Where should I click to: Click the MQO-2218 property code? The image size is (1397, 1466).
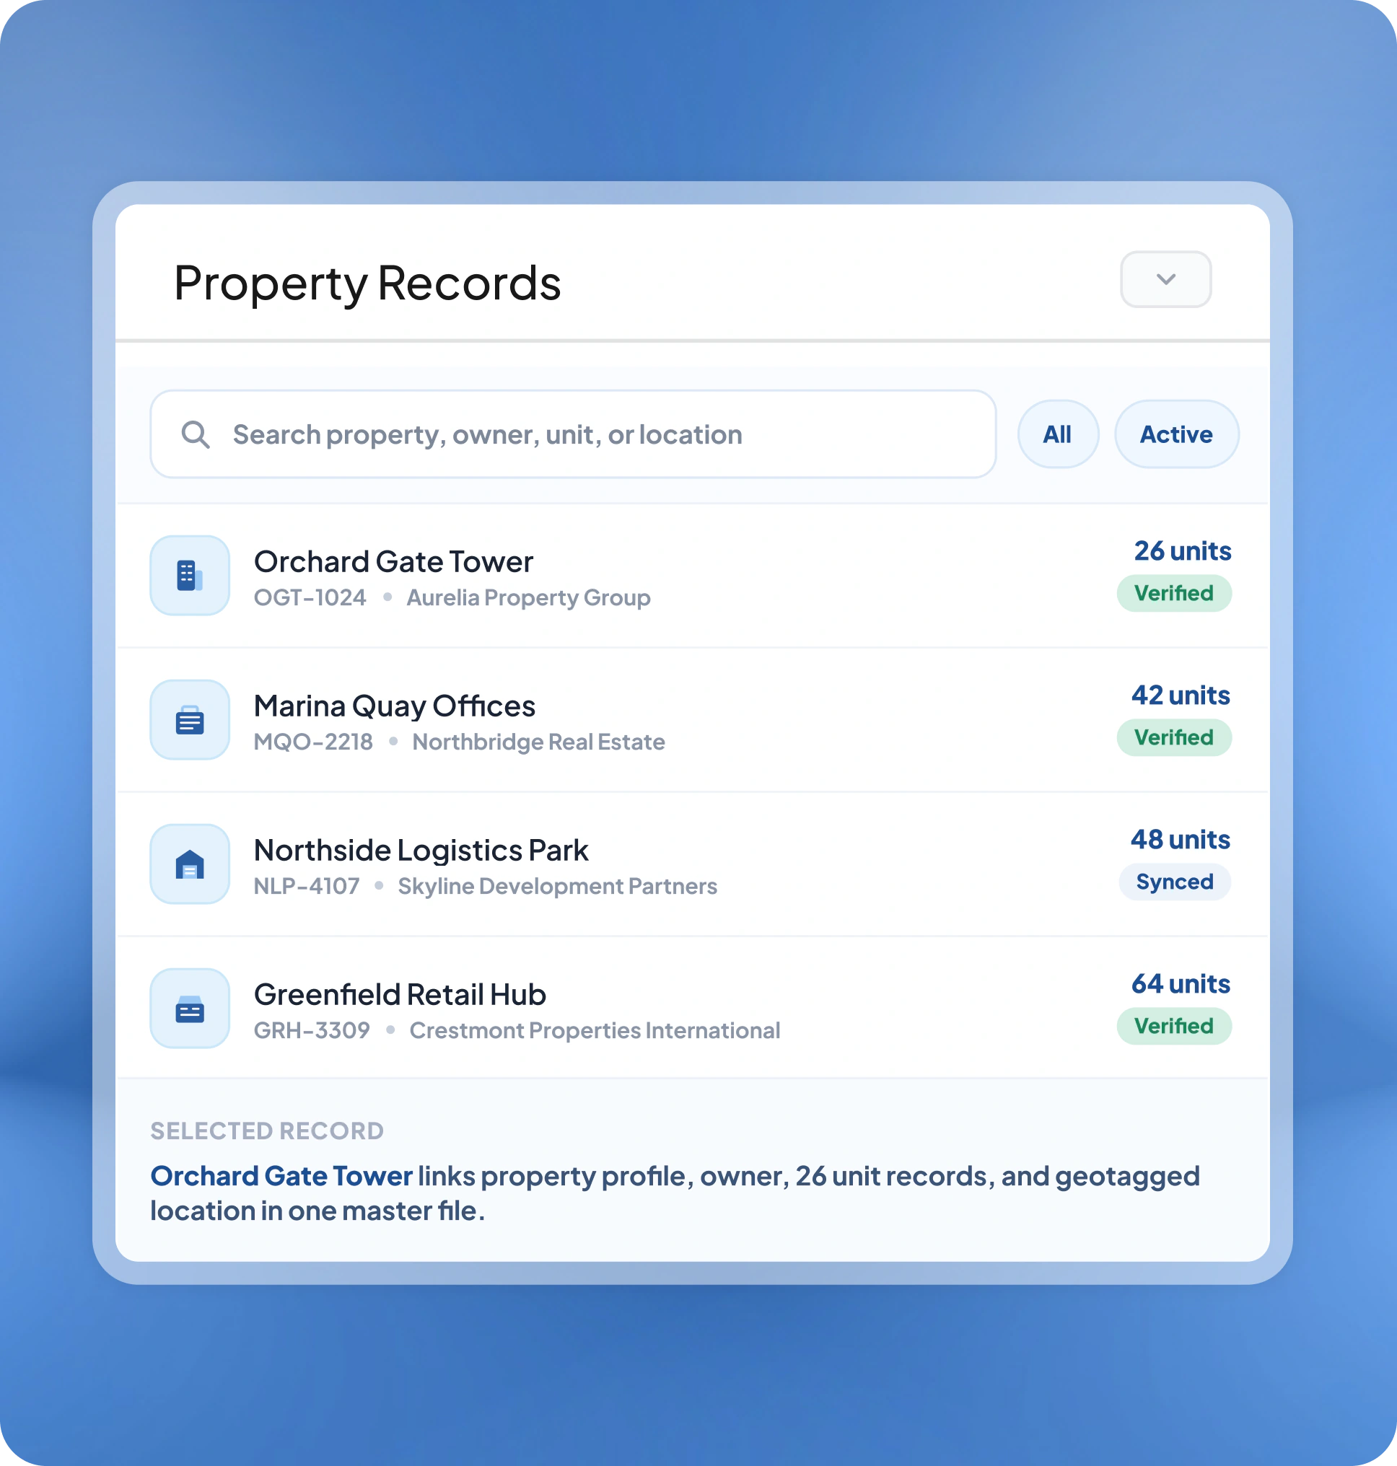click(312, 742)
